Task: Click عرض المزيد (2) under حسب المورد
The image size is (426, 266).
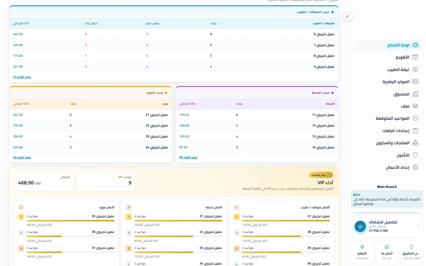Action: click(x=22, y=157)
